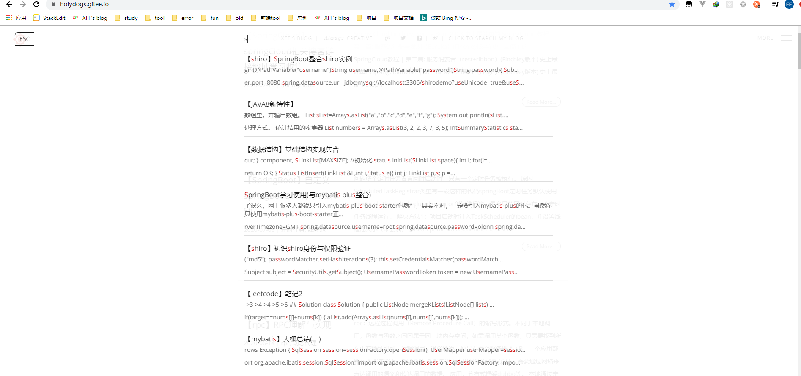Open the Vue devtools extension icon
This screenshot has width=801, height=376.
702,4
